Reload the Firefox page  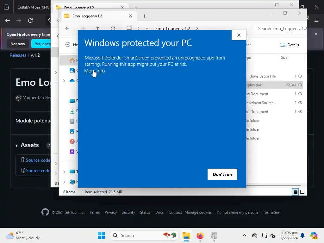(30, 21)
